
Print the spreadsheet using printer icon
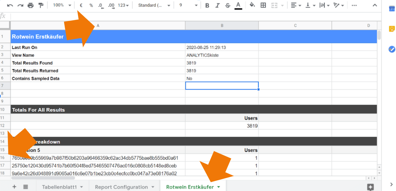point(31,5)
